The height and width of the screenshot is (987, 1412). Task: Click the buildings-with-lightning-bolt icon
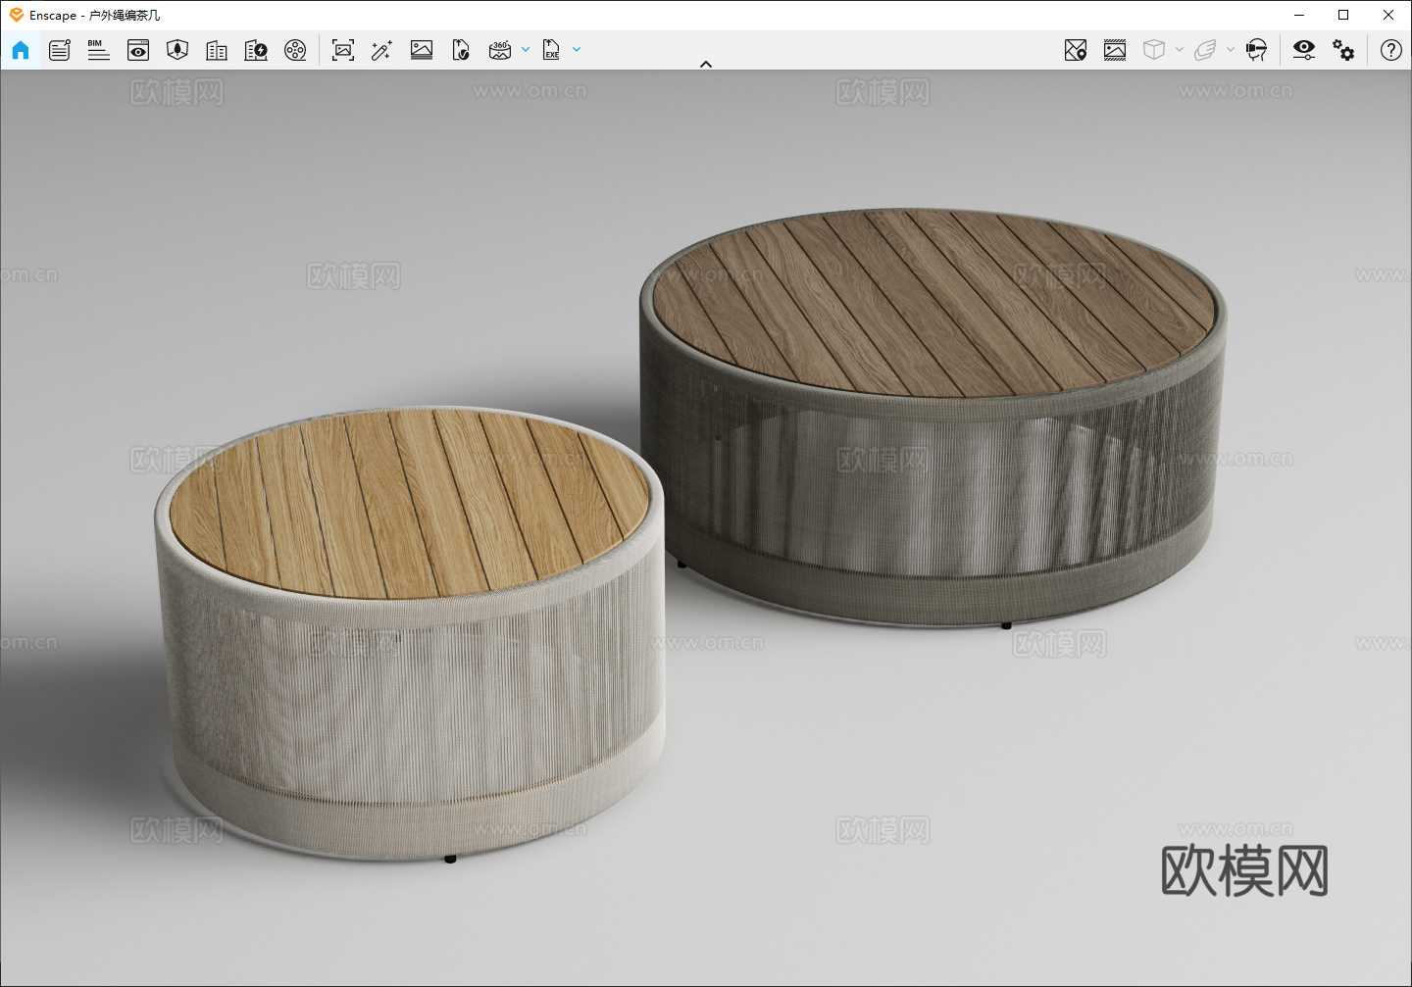click(x=256, y=50)
